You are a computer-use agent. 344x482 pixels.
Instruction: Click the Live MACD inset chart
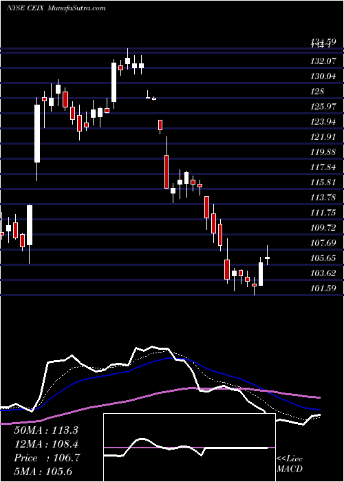(x=189, y=448)
